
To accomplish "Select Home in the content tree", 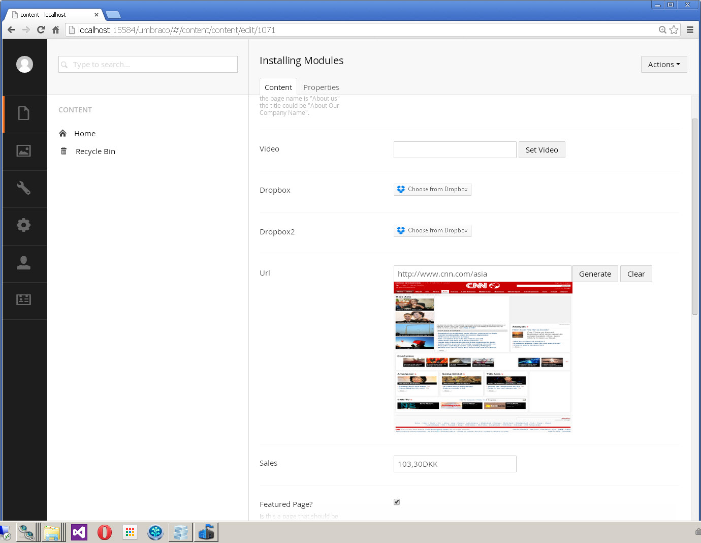I will coord(85,134).
